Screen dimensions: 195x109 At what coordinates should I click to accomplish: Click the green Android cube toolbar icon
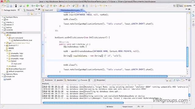tap(28, 6)
